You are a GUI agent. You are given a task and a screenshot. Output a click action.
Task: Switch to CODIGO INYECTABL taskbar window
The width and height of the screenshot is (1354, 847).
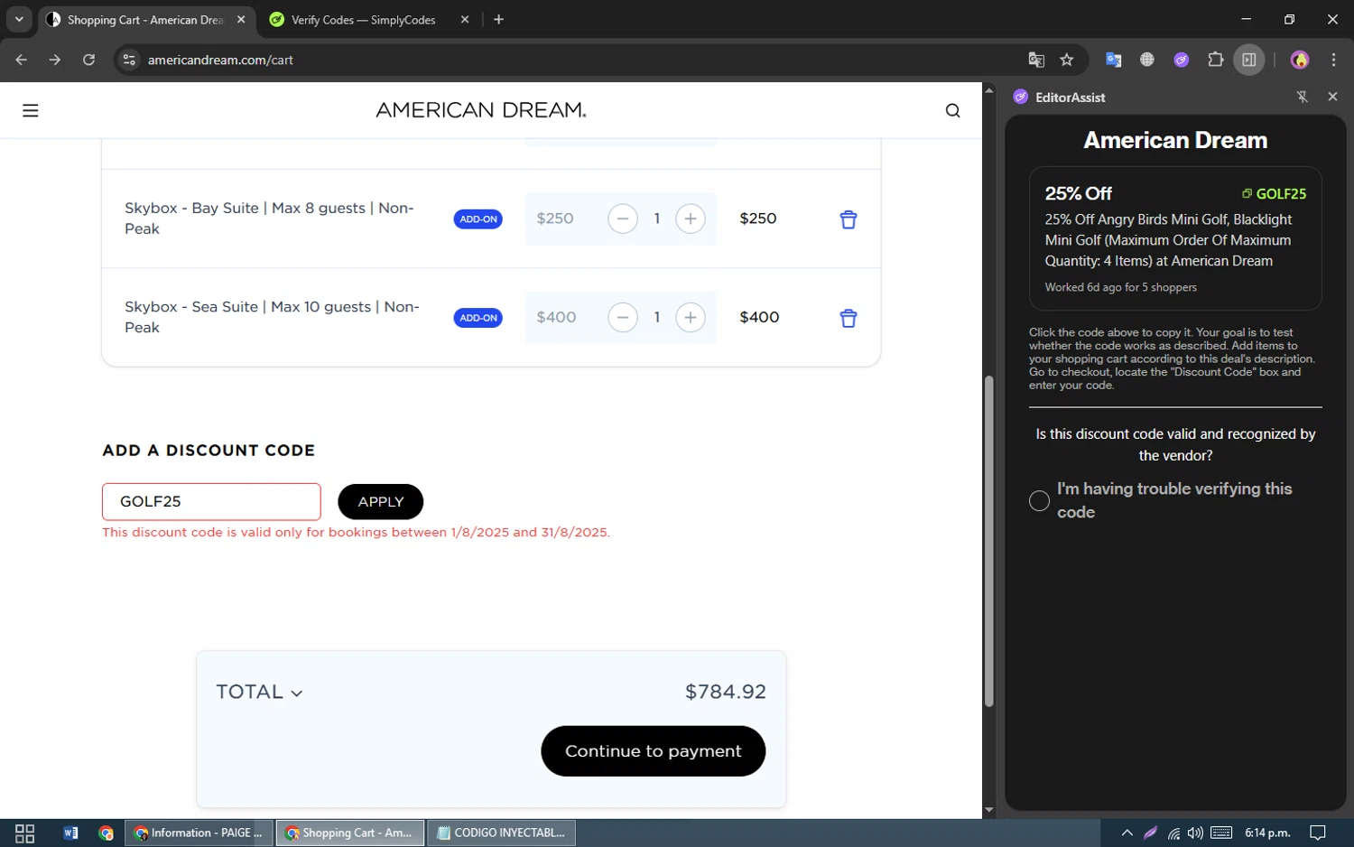501,833
